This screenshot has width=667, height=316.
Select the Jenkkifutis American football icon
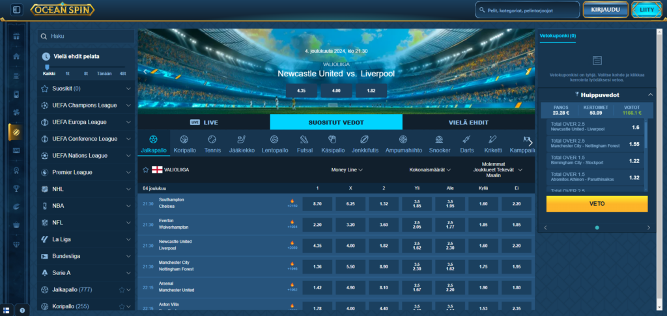(365, 144)
